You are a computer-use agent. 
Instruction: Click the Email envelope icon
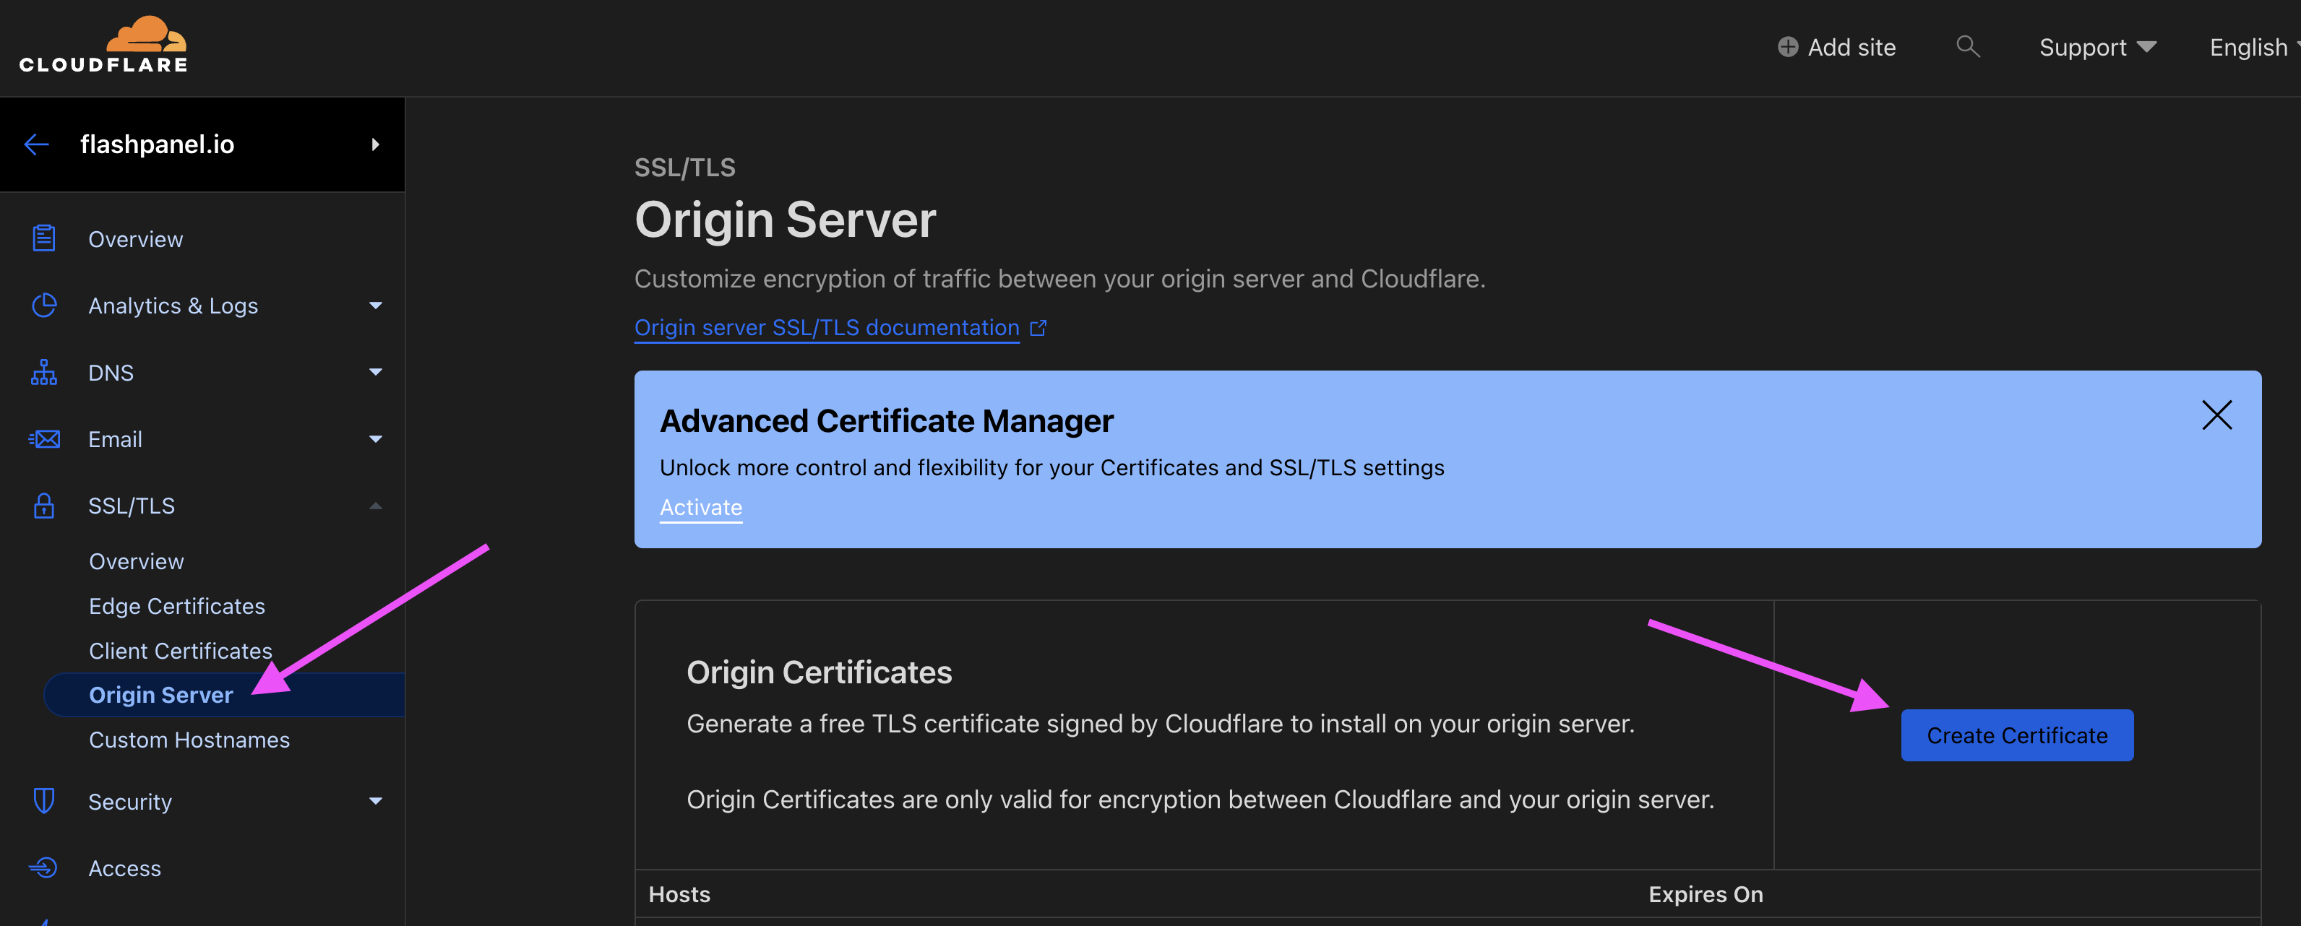coord(43,438)
